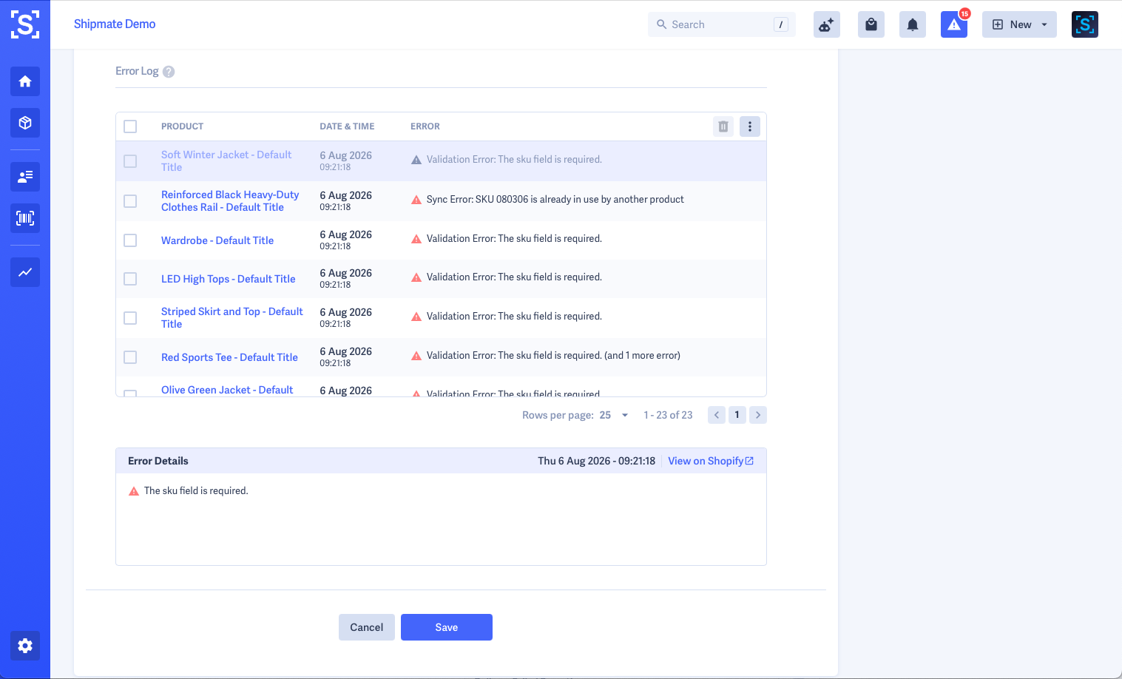Click warning icon on Reinforced Clothes Rail row
Viewport: 1122px width, 679px height.
pyautogui.click(x=416, y=200)
